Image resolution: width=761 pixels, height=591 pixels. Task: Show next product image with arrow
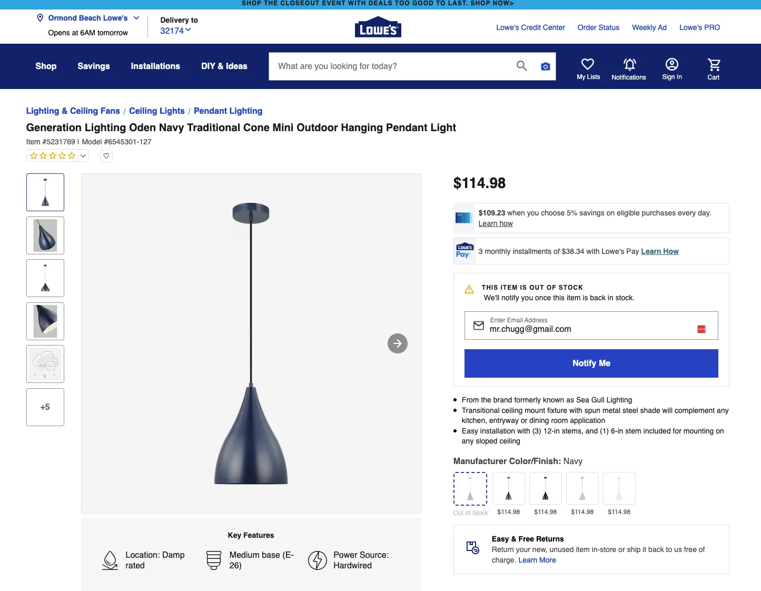click(x=398, y=343)
